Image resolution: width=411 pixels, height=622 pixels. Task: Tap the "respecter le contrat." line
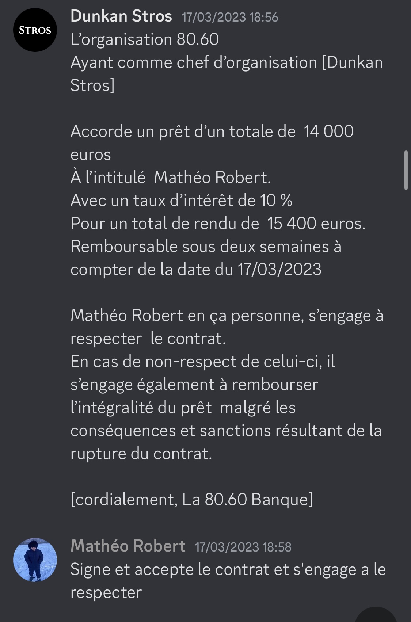(x=148, y=339)
